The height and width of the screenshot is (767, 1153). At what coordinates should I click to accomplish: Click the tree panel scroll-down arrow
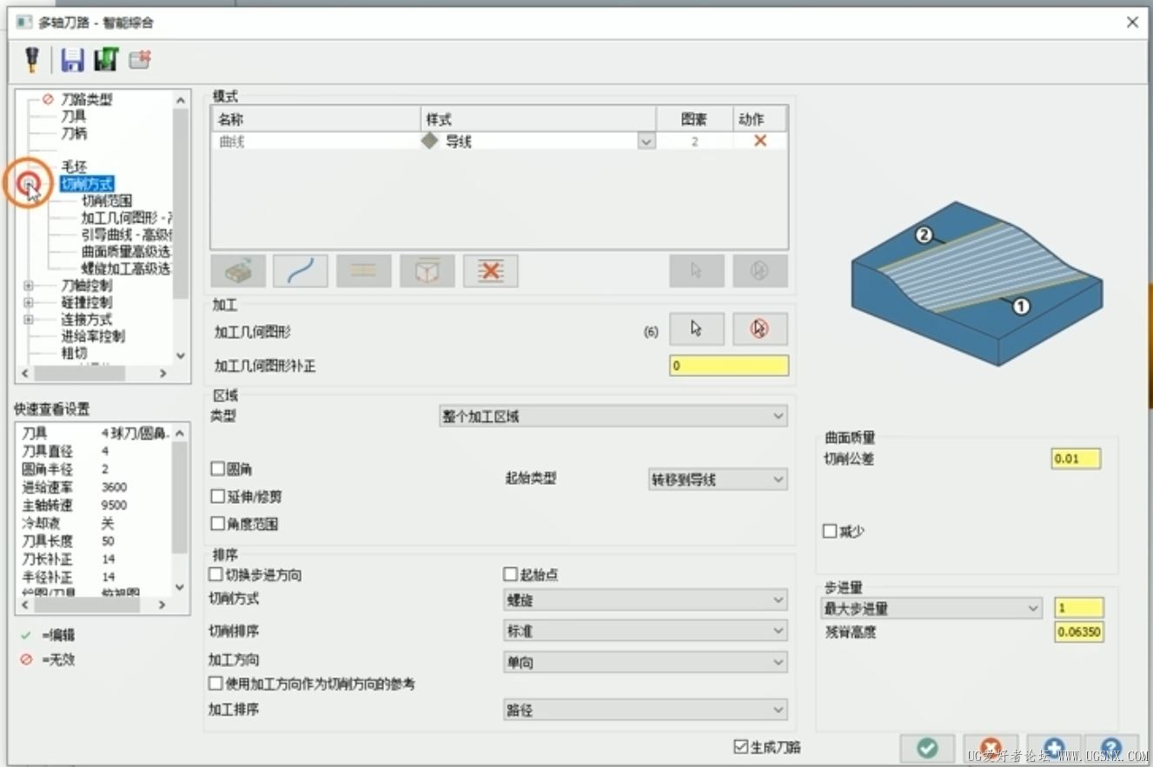[x=181, y=355]
